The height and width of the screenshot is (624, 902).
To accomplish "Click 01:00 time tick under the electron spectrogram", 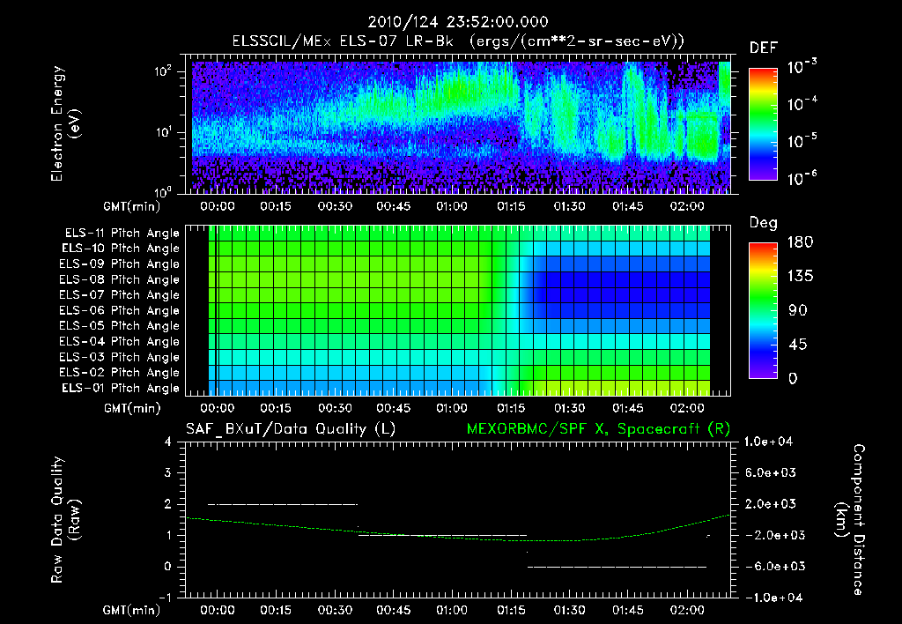I will click(452, 206).
